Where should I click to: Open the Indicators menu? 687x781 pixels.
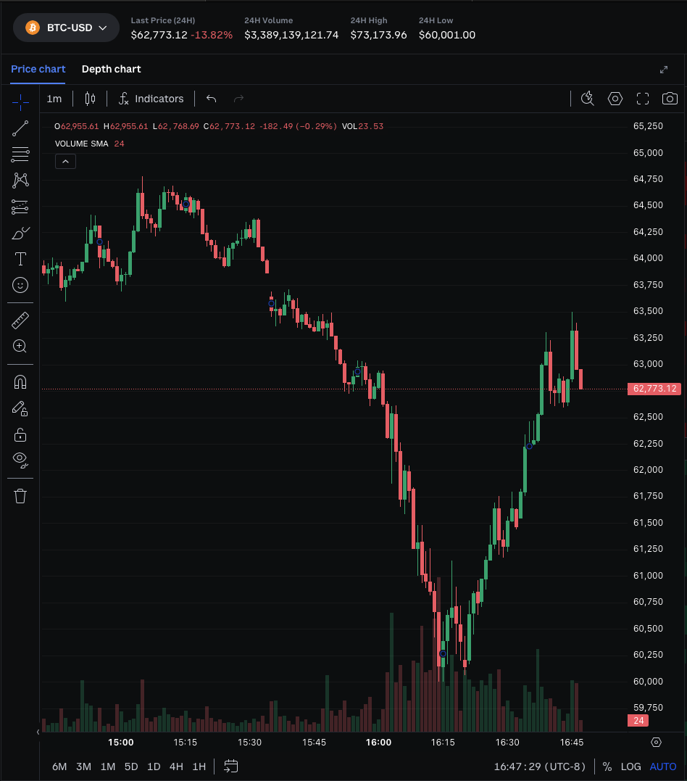pyautogui.click(x=151, y=99)
